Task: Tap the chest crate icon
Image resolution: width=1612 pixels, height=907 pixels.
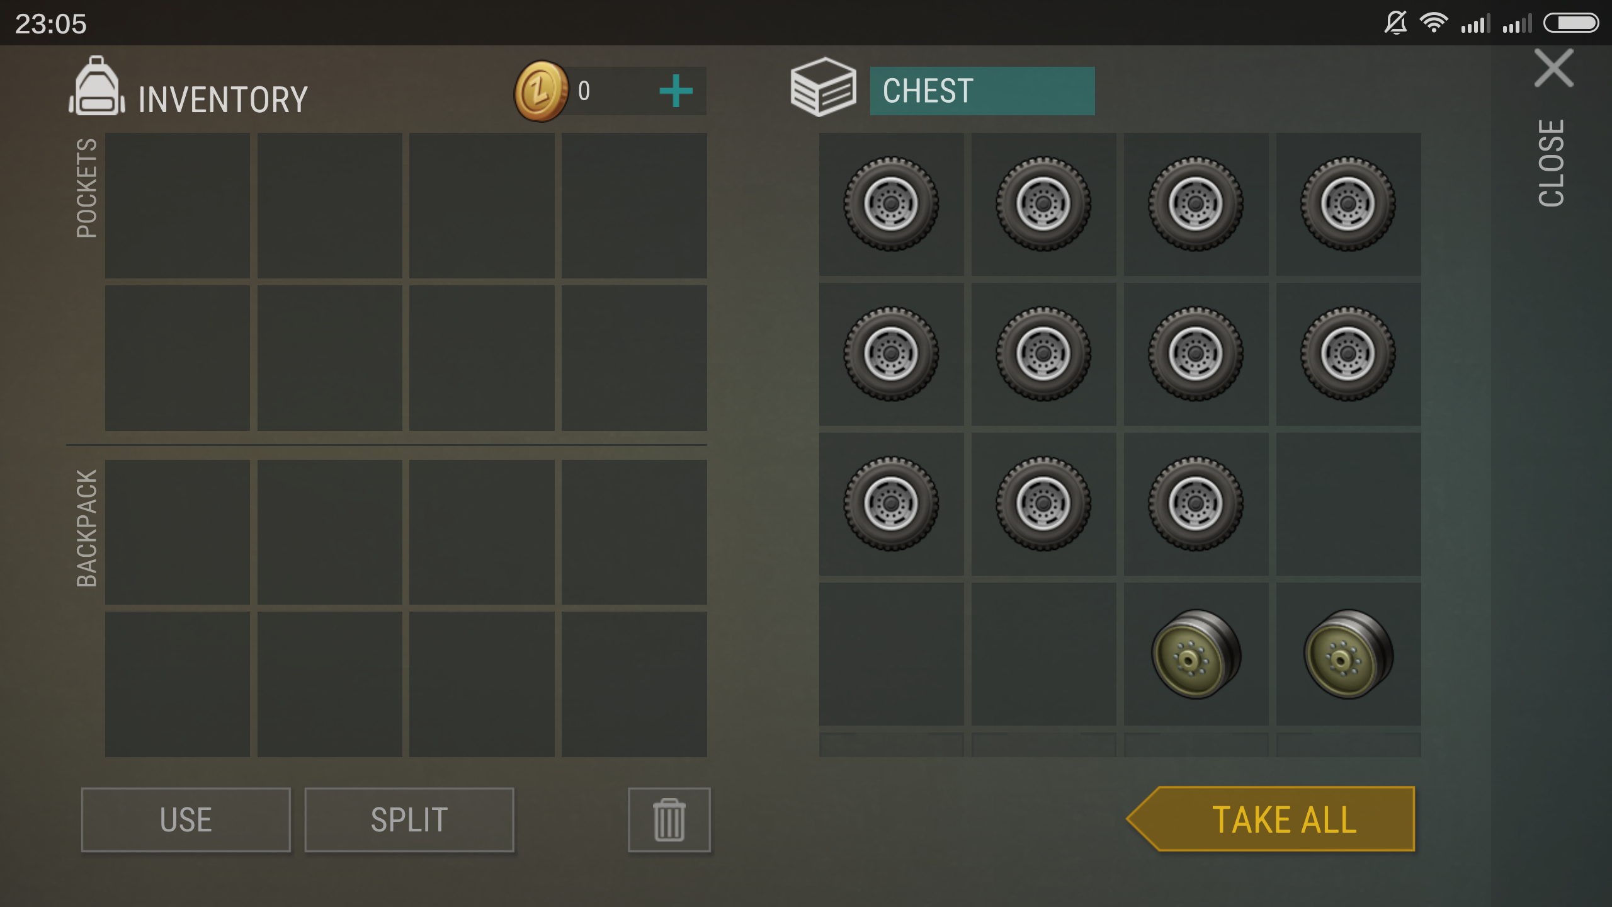Action: pos(823,87)
